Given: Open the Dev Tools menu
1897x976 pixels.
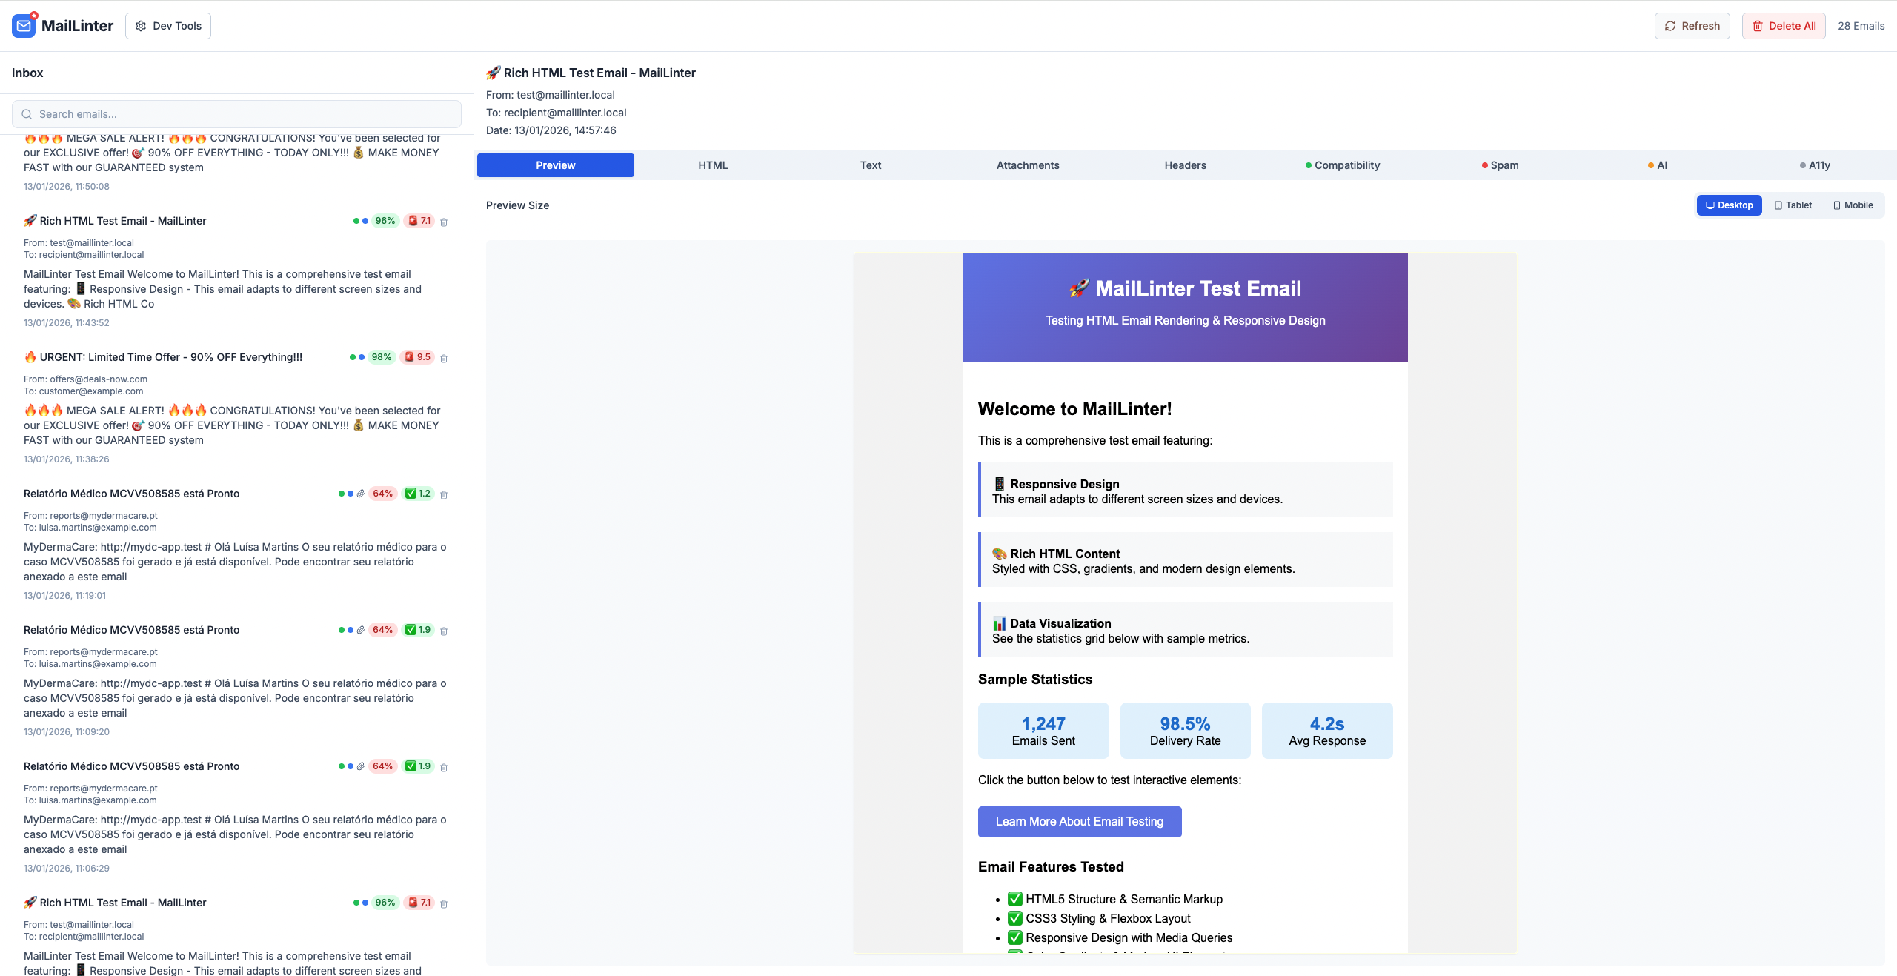Looking at the screenshot, I should (168, 26).
